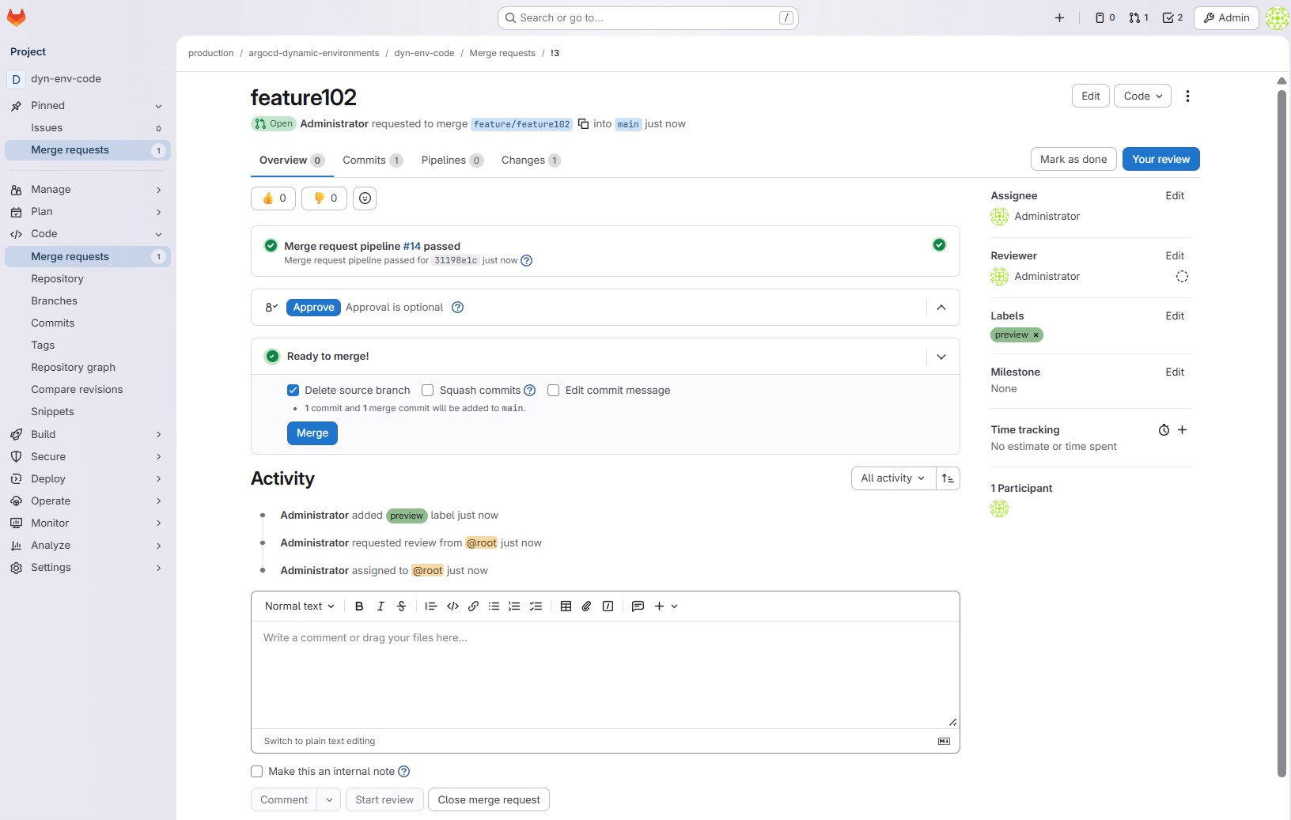1291x820 pixels.
Task: Open the All activity filter dropdown
Action: pyautogui.click(x=892, y=478)
